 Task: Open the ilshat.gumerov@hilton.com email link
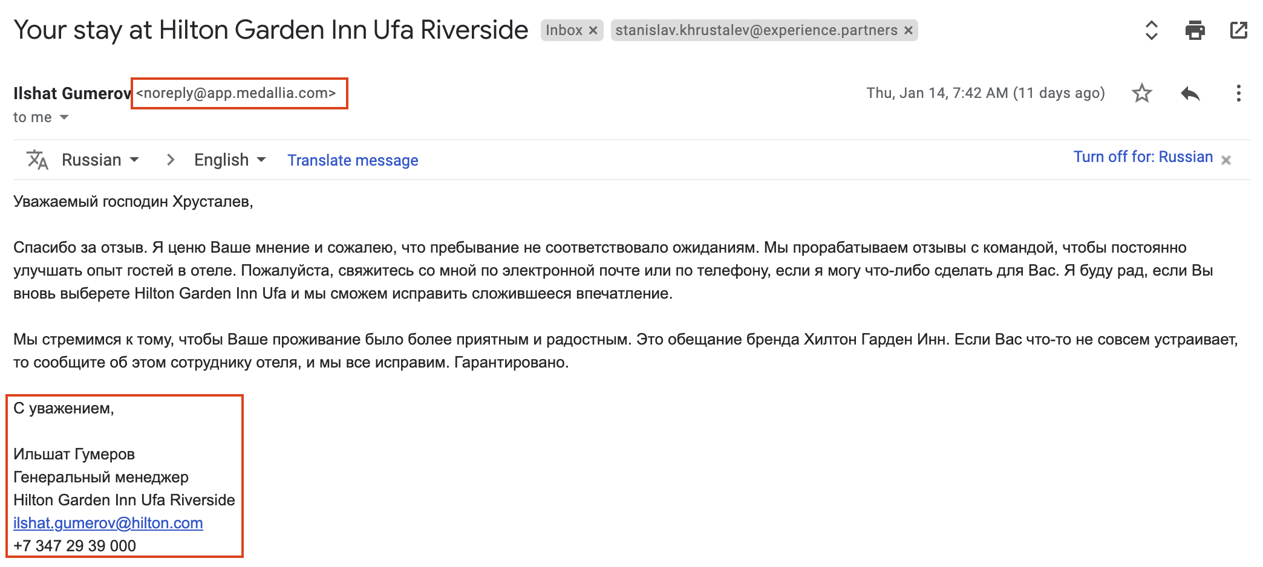tap(108, 523)
